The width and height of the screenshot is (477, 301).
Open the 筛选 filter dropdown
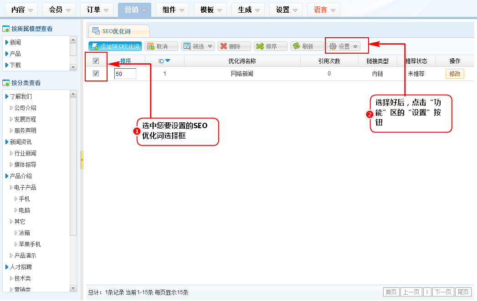(x=198, y=46)
